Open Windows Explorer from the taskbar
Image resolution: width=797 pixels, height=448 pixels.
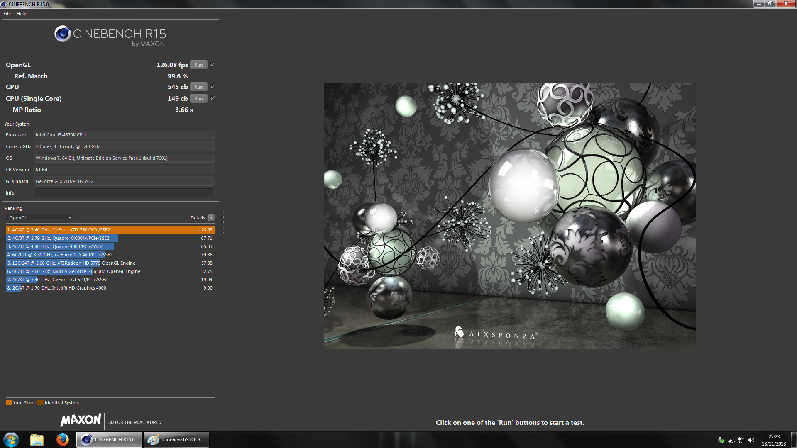click(x=37, y=440)
